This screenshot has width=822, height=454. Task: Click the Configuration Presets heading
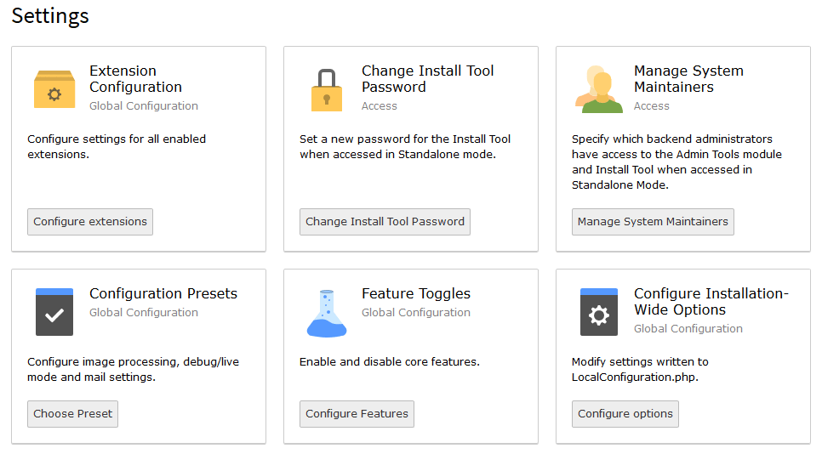pos(163,293)
